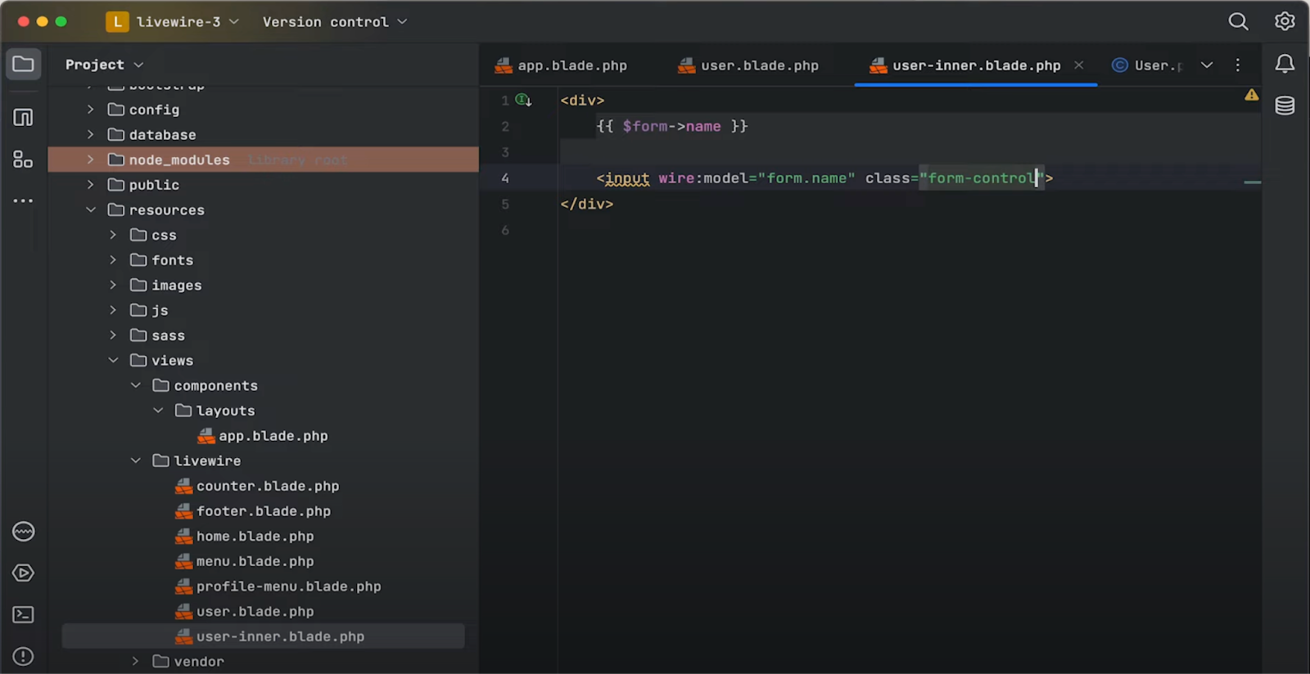Expand the public folder

point(90,185)
